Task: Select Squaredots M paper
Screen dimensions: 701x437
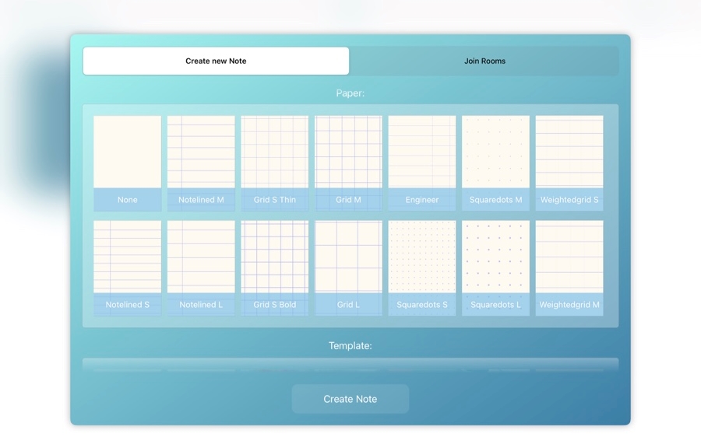Action: point(496,163)
